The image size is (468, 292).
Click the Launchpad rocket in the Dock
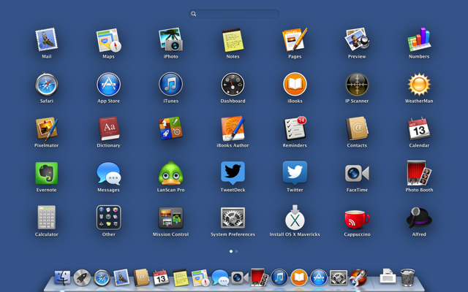point(82,277)
